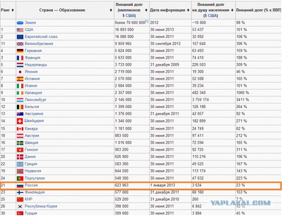Open the $ США link in debt header
Screen dimensions: 282x216
[x=128, y=16]
